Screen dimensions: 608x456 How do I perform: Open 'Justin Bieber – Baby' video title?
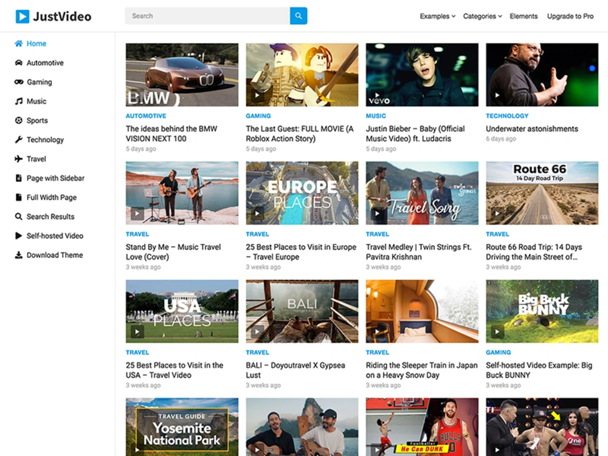(415, 134)
